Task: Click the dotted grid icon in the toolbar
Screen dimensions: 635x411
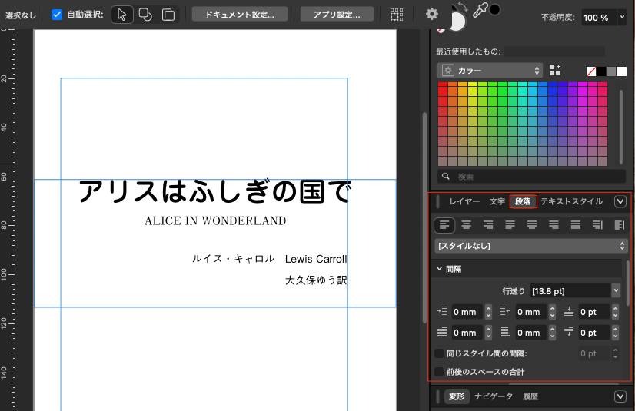Action: [x=396, y=15]
